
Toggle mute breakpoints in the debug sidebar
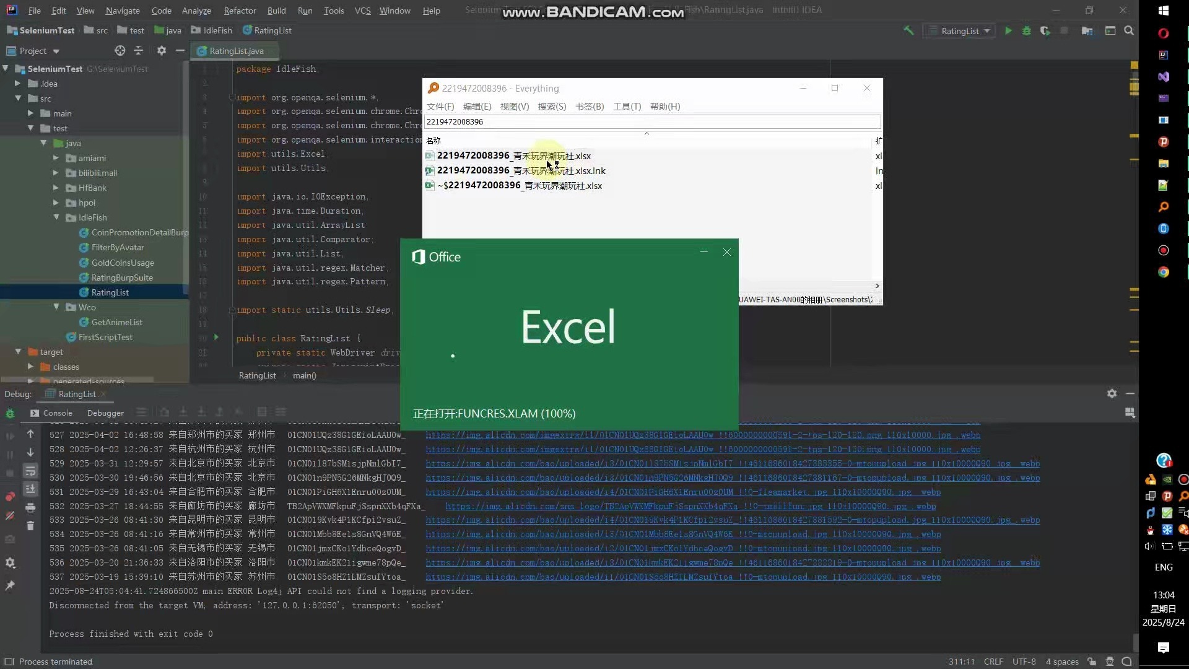[x=10, y=515]
